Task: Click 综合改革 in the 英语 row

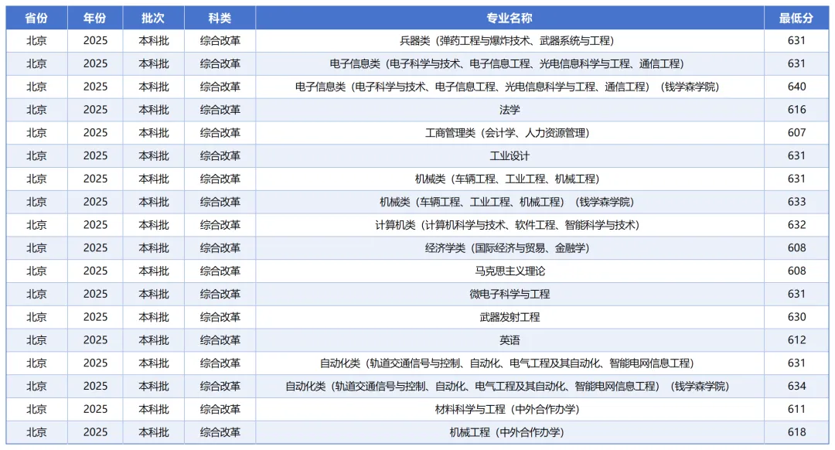Action: click(220, 340)
